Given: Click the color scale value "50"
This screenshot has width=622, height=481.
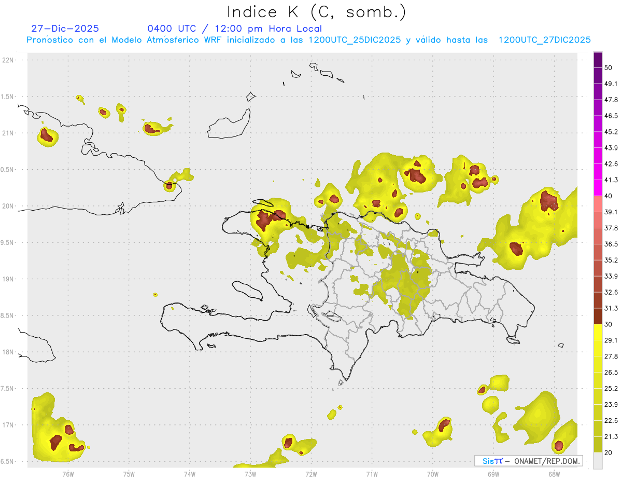Looking at the screenshot, I should pos(608,67).
